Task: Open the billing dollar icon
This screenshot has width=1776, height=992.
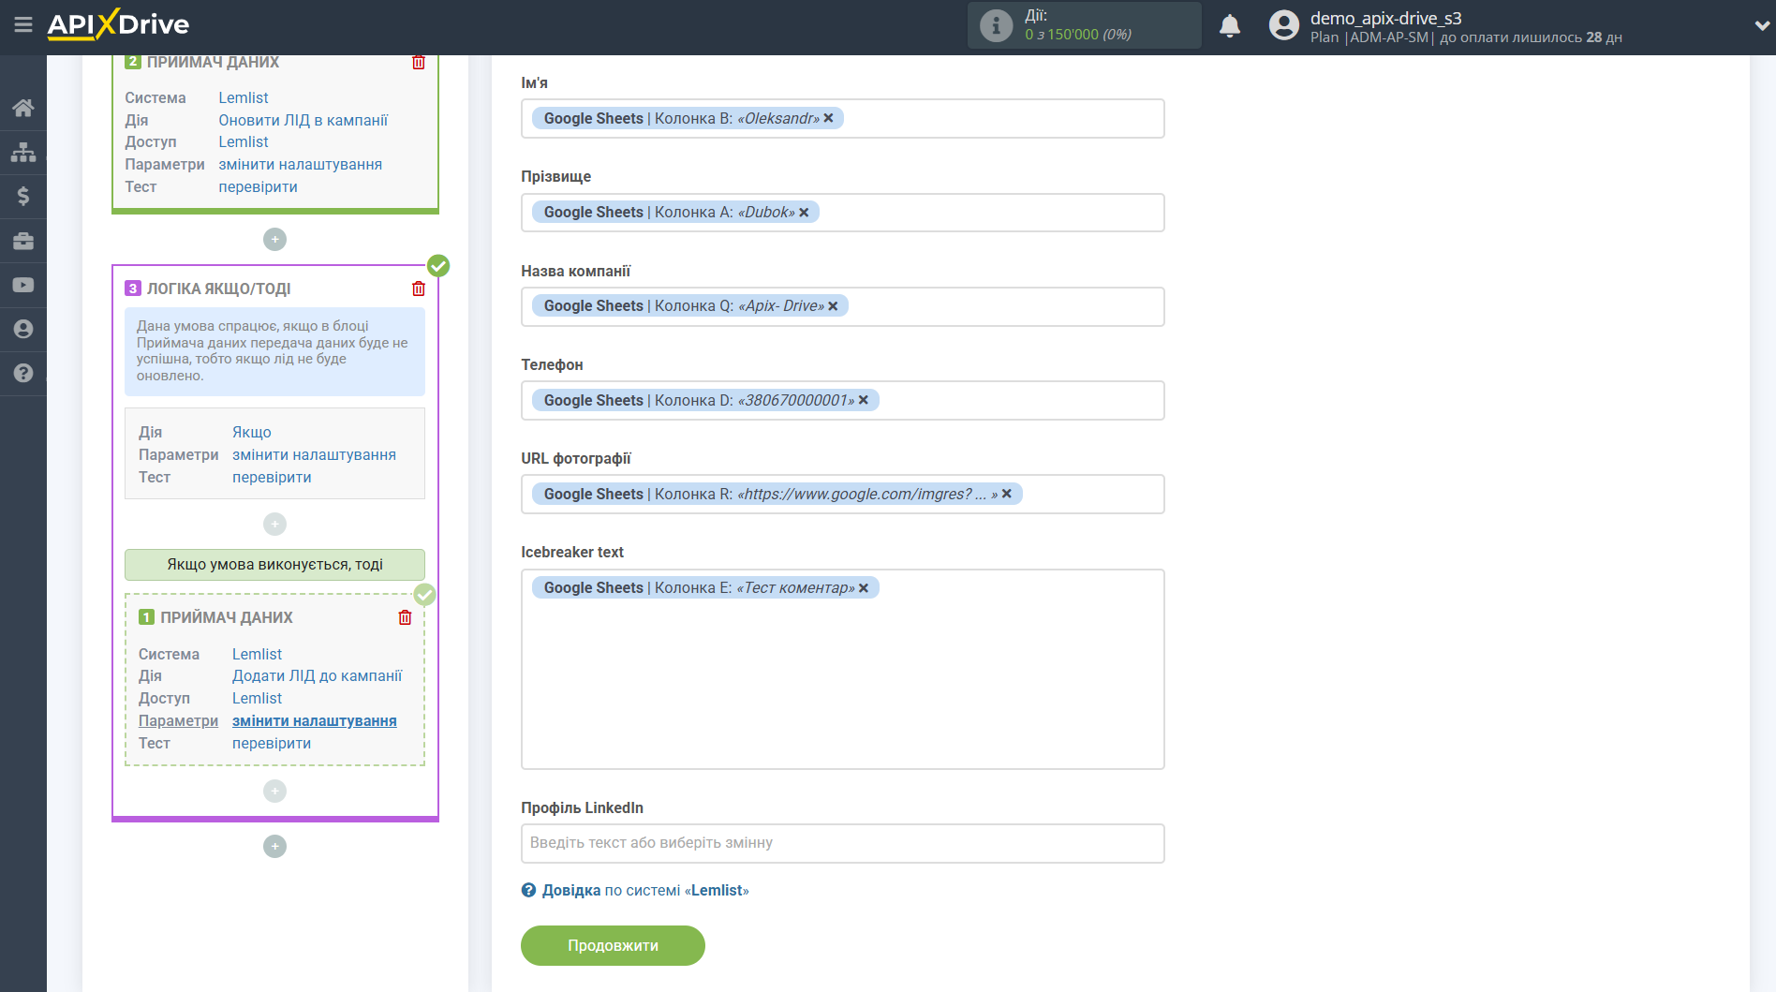Action: (23, 196)
